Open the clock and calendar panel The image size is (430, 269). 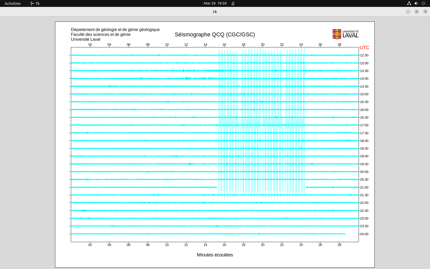pyautogui.click(x=215, y=3)
